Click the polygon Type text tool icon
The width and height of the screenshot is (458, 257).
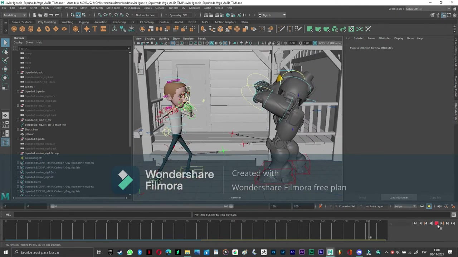pyautogui.click(x=95, y=29)
